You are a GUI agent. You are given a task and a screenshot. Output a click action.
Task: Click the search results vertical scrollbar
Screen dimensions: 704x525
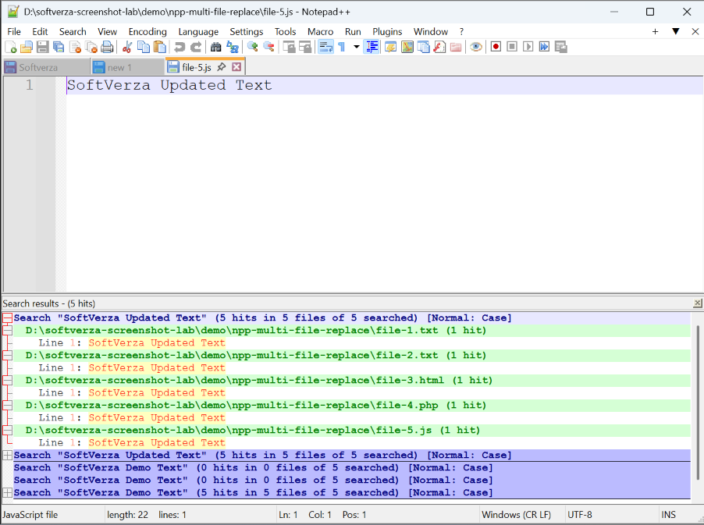[697, 403]
